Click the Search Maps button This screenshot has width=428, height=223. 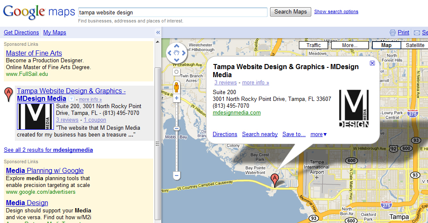pyautogui.click(x=290, y=12)
